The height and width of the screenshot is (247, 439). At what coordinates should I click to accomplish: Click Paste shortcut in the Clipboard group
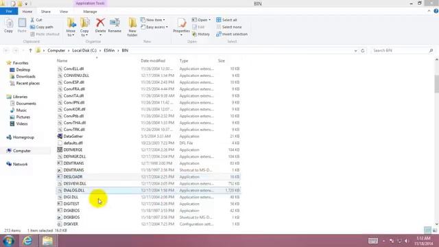click(x=45, y=34)
